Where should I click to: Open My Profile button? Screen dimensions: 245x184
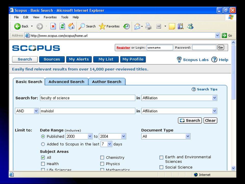tap(133, 59)
